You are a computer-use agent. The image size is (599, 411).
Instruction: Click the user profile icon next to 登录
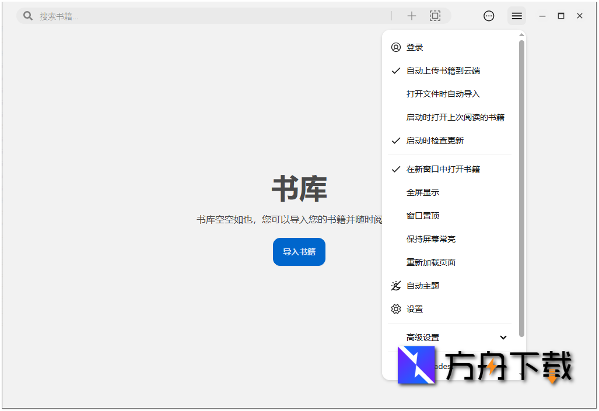point(396,47)
